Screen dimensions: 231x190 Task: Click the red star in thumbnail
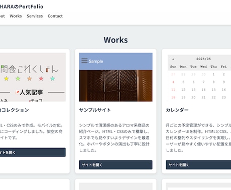tap(41, 78)
